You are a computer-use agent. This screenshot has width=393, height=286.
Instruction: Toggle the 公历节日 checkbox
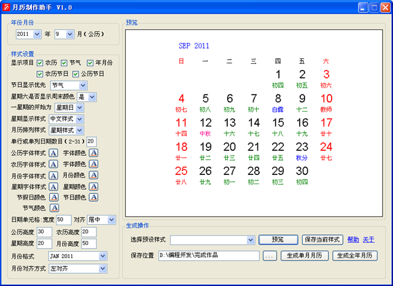point(76,74)
